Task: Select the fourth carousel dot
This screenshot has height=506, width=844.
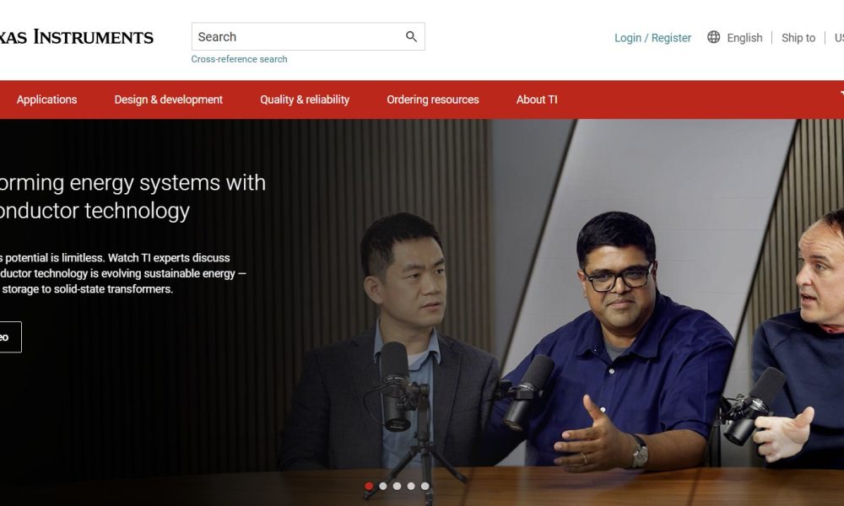Action: [x=409, y=486]
